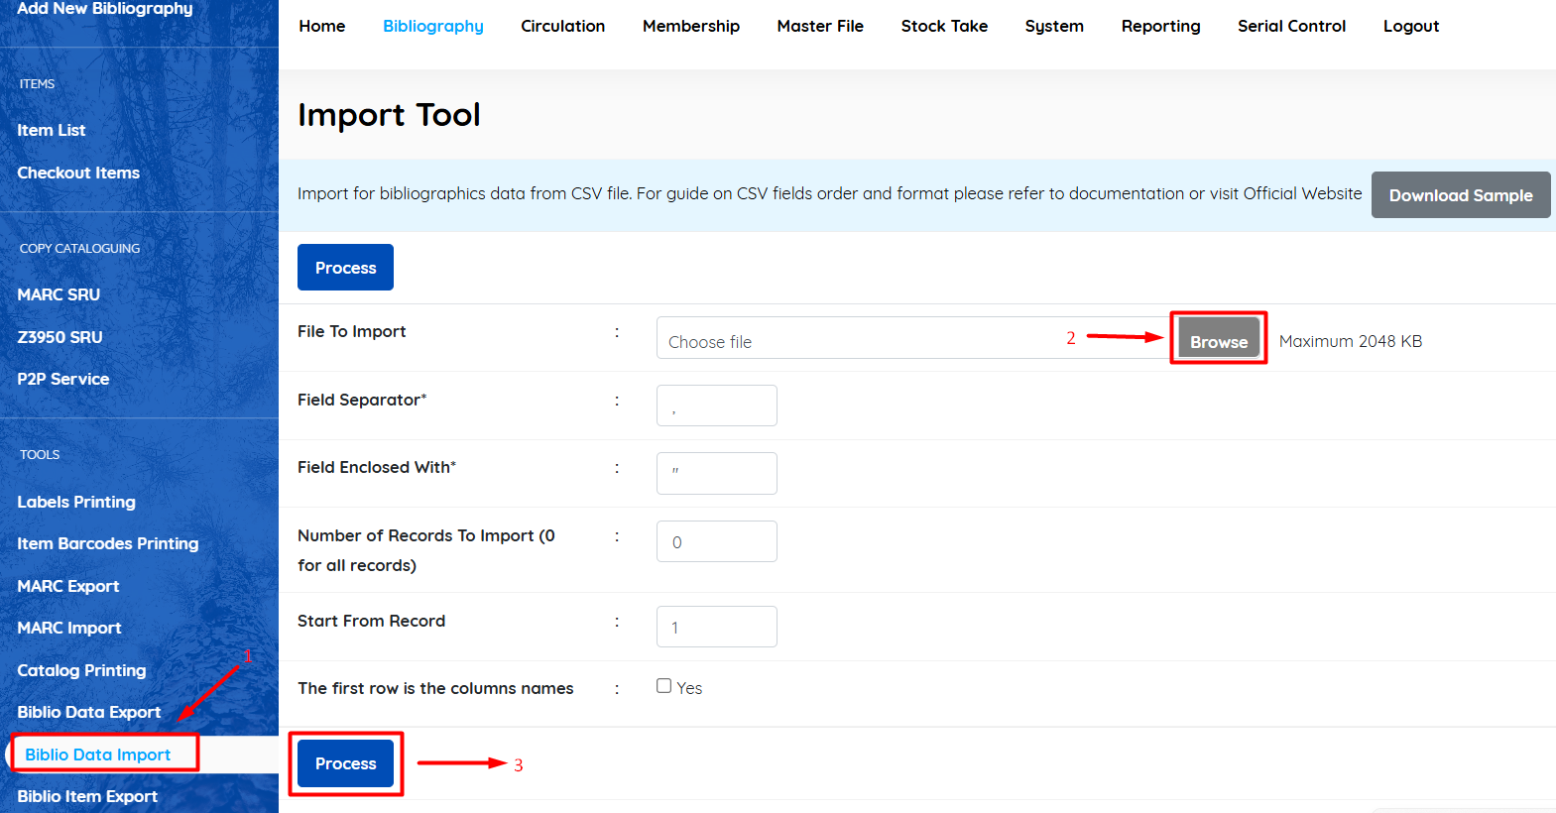Click the Field Separator input box

coord(716,406)
